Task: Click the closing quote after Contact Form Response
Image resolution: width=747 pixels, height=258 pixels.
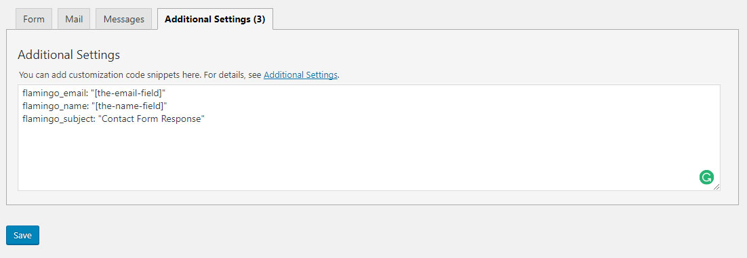Action: [203, 116]
